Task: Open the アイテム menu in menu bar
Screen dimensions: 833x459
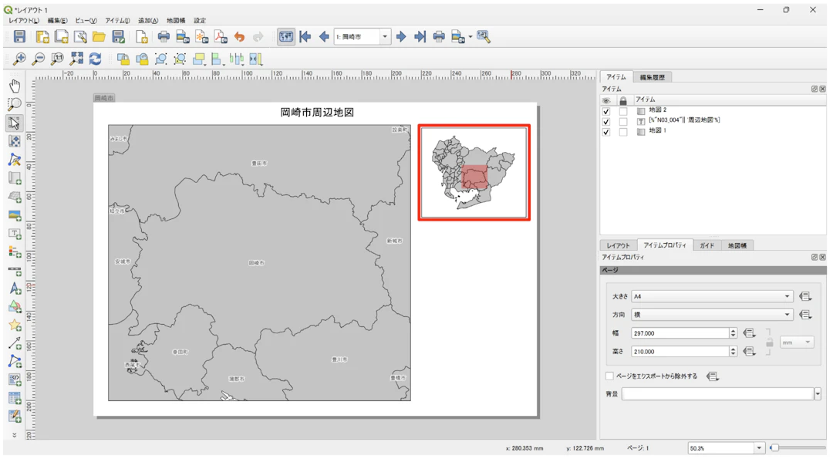Action: [x=117, y=21]
